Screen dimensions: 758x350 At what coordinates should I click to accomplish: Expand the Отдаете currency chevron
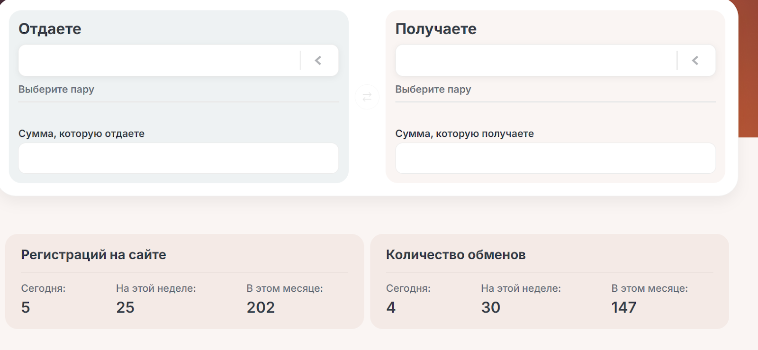pos(318,61)
